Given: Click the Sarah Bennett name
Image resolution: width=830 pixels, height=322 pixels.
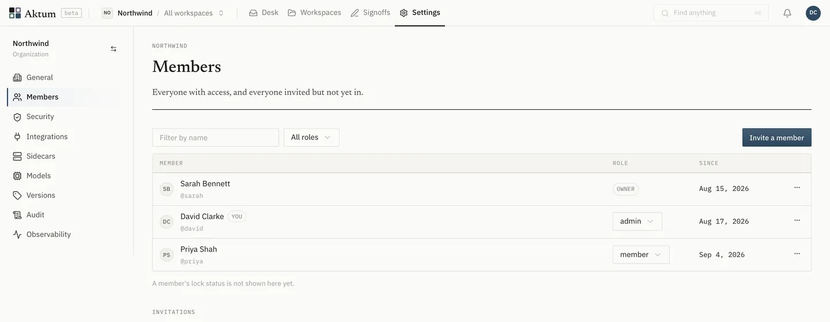Looking at the screenshot, I should [205, 184].
